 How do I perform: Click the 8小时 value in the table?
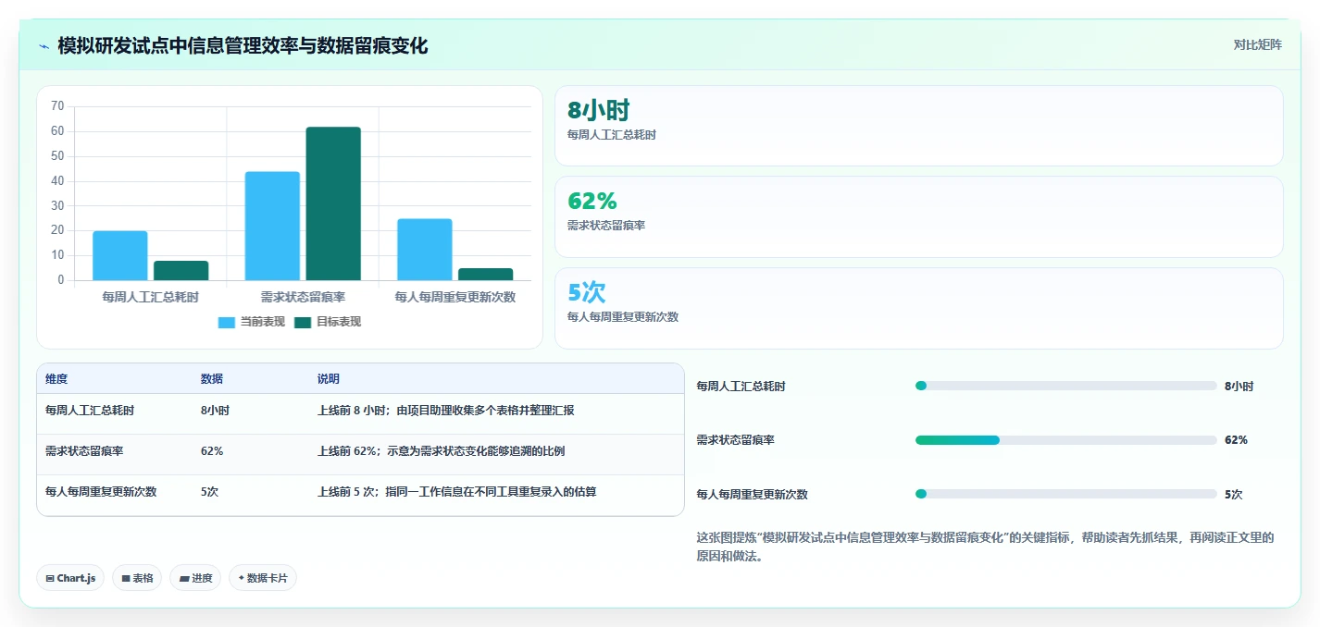pyautogui.click(x=215, y=410)
